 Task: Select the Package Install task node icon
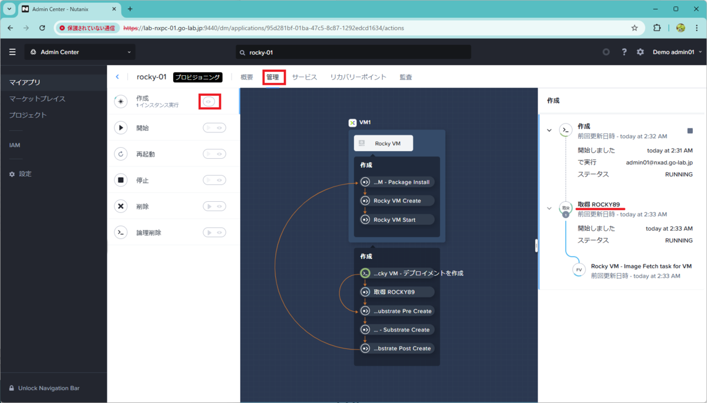coord(365,182)
